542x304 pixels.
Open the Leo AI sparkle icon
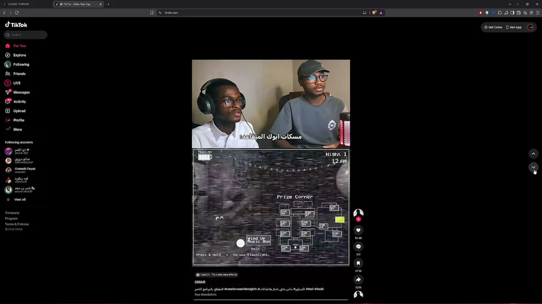pyautogui.click(x=525, y=13)
